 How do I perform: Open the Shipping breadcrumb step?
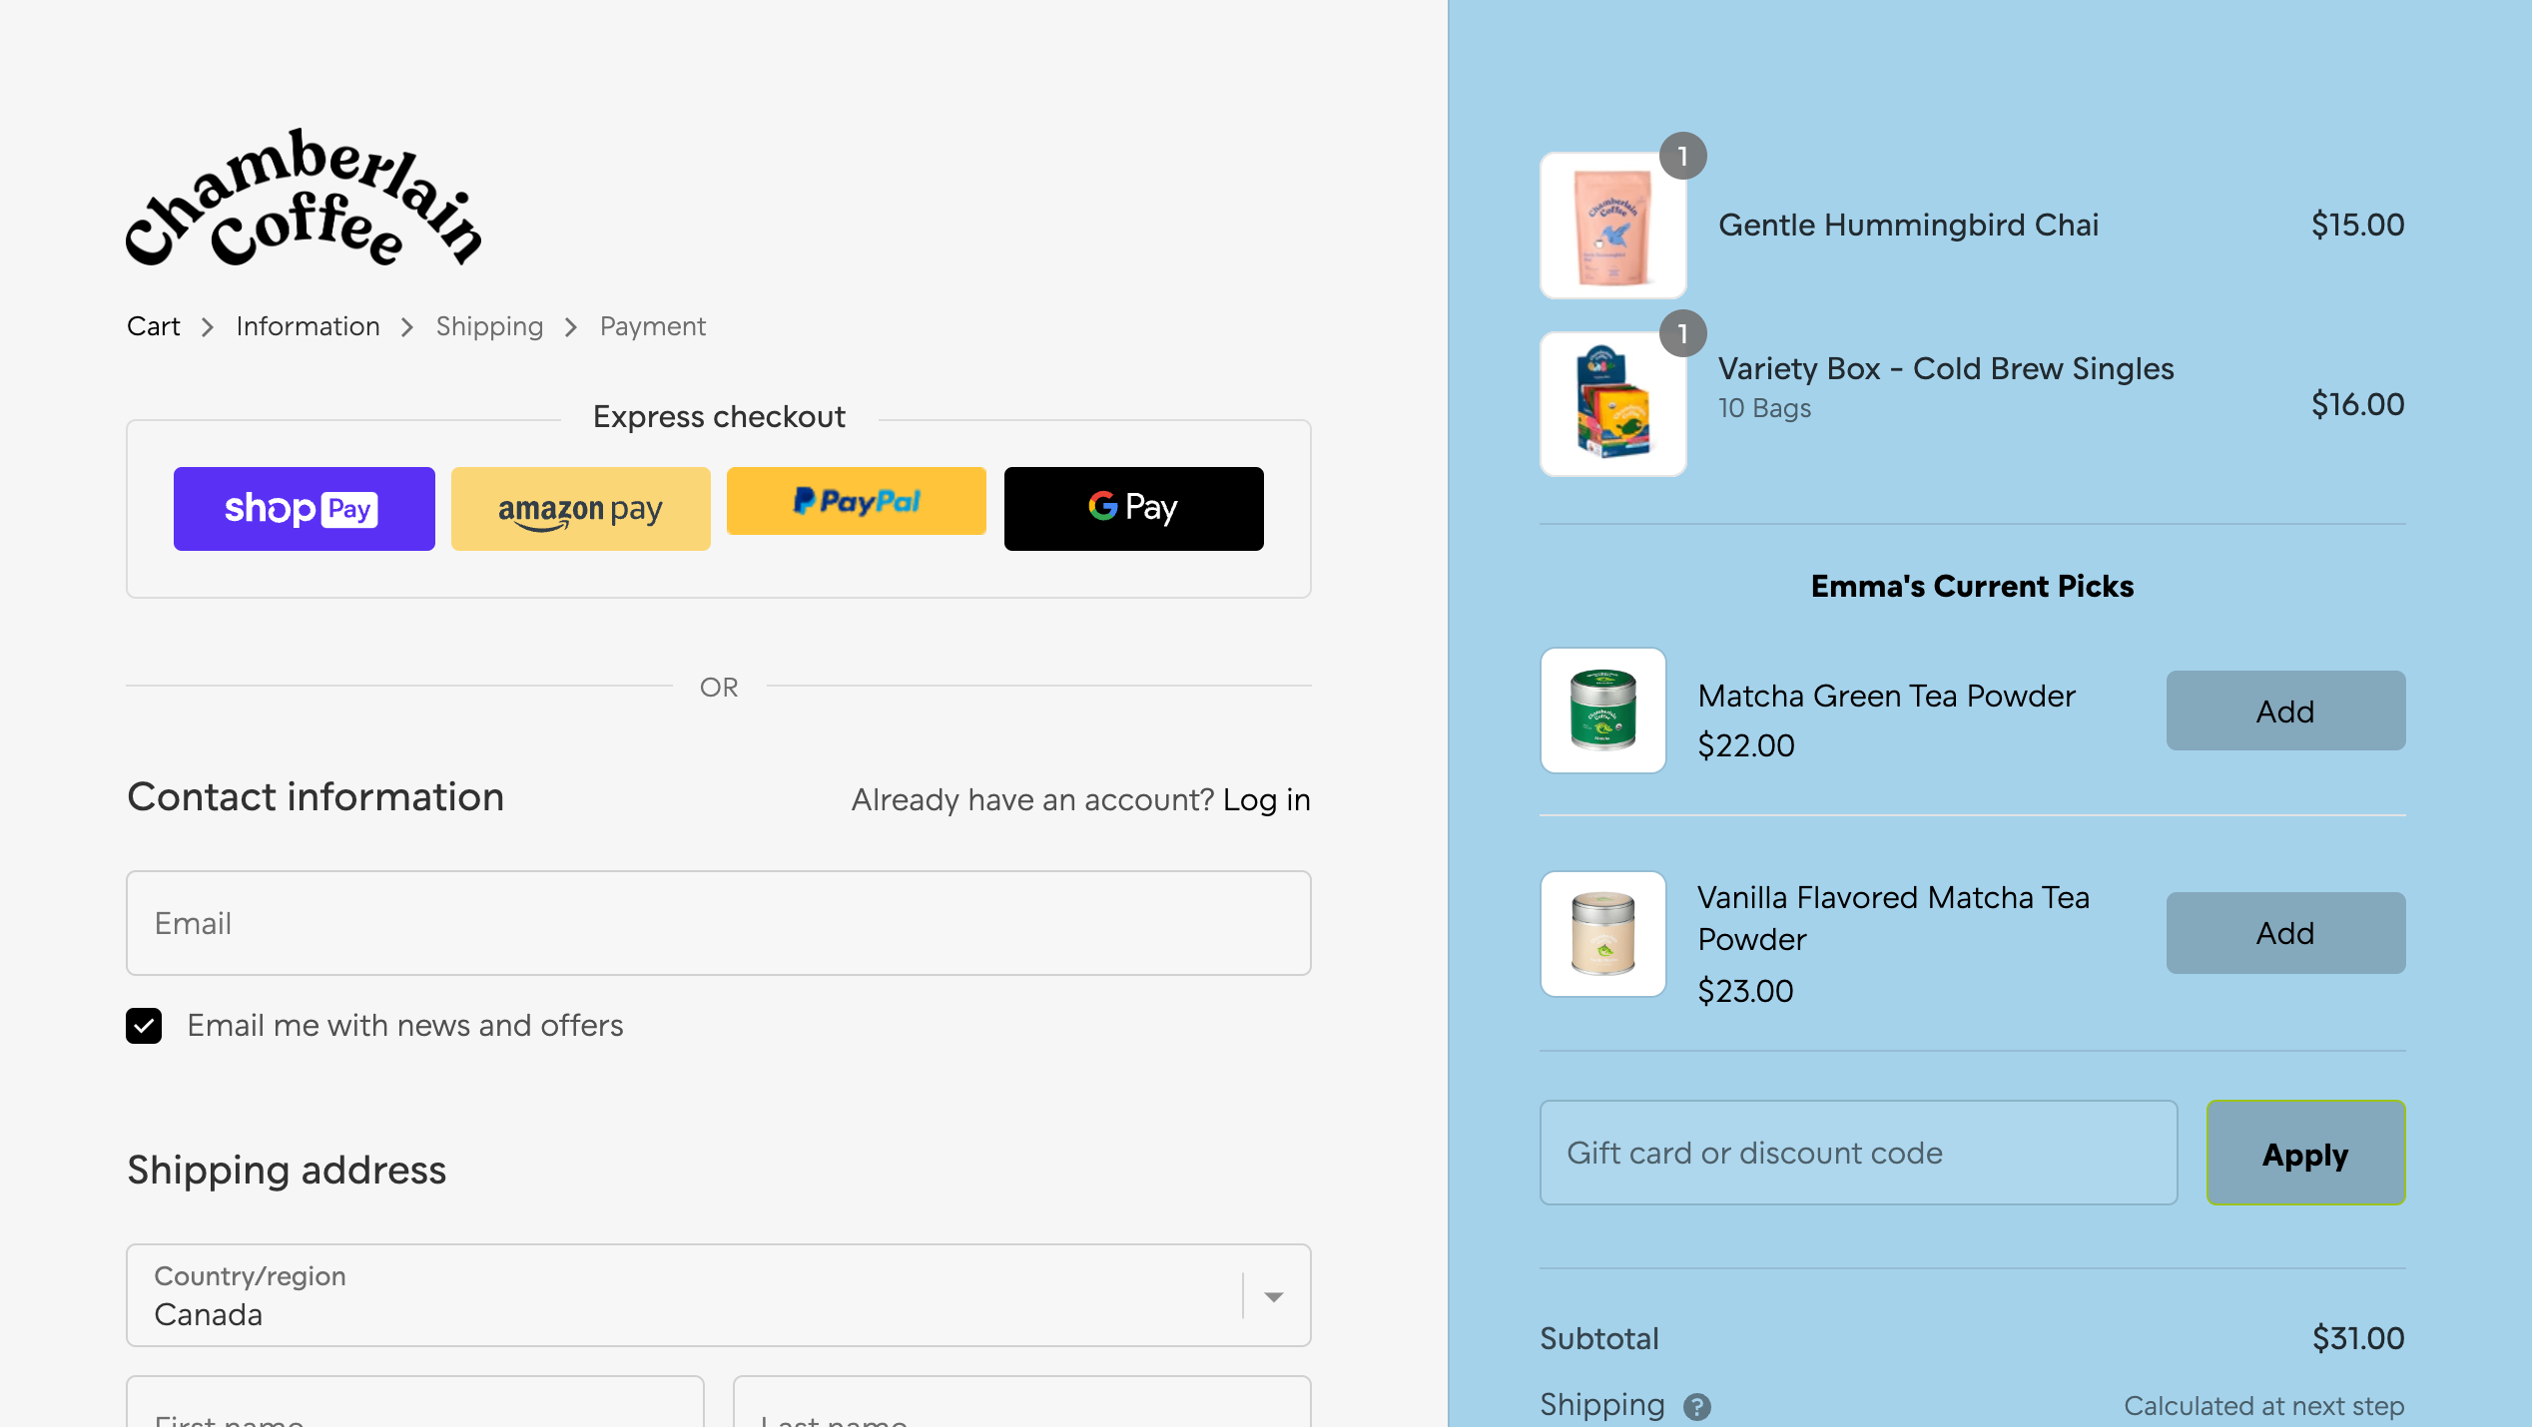pos(489,326)
